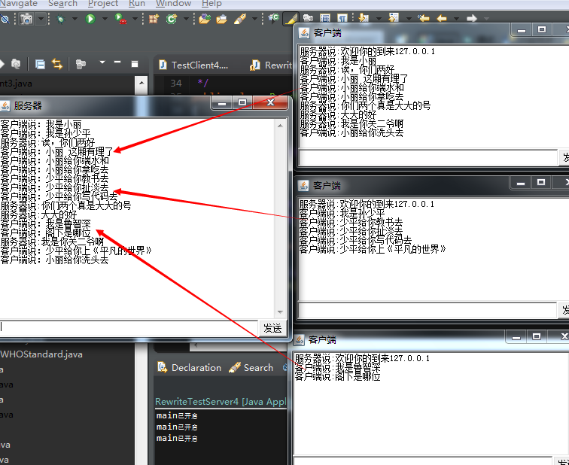Screen dimensions: 569x465
Task: Click the Debug bug icon in toolbar
Action: click(60, 19)
